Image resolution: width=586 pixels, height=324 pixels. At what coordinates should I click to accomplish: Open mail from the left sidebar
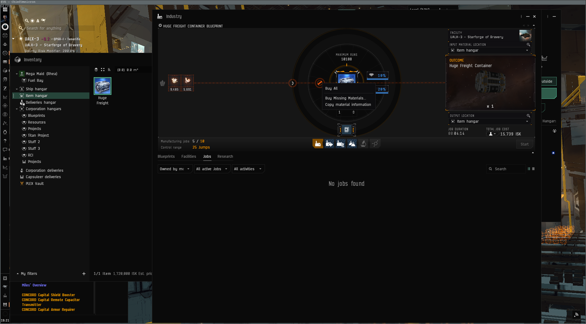click(x=5, y=62)
